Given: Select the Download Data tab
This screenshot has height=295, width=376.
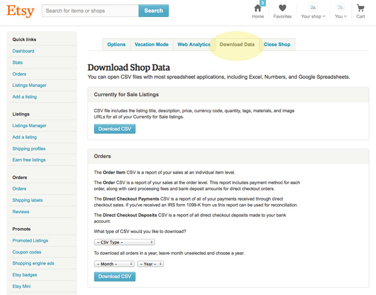Looking at the screenshot, I should pos(237,45).
